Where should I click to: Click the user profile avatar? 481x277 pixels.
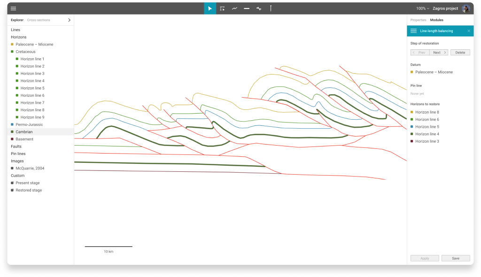pyautogui.click(x=465, y=8)
